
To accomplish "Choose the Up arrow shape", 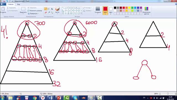I will click(79, 11).
